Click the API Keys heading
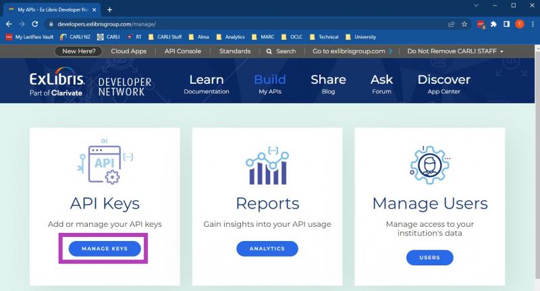540x291 pixels. tap(105, 203)
